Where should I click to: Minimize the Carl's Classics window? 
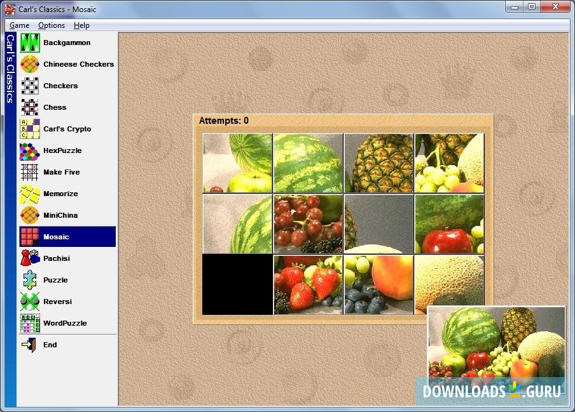[515, 6]
